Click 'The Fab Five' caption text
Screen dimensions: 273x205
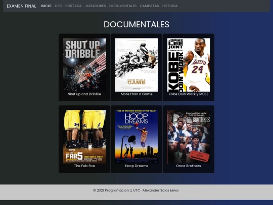pos(84,166)
